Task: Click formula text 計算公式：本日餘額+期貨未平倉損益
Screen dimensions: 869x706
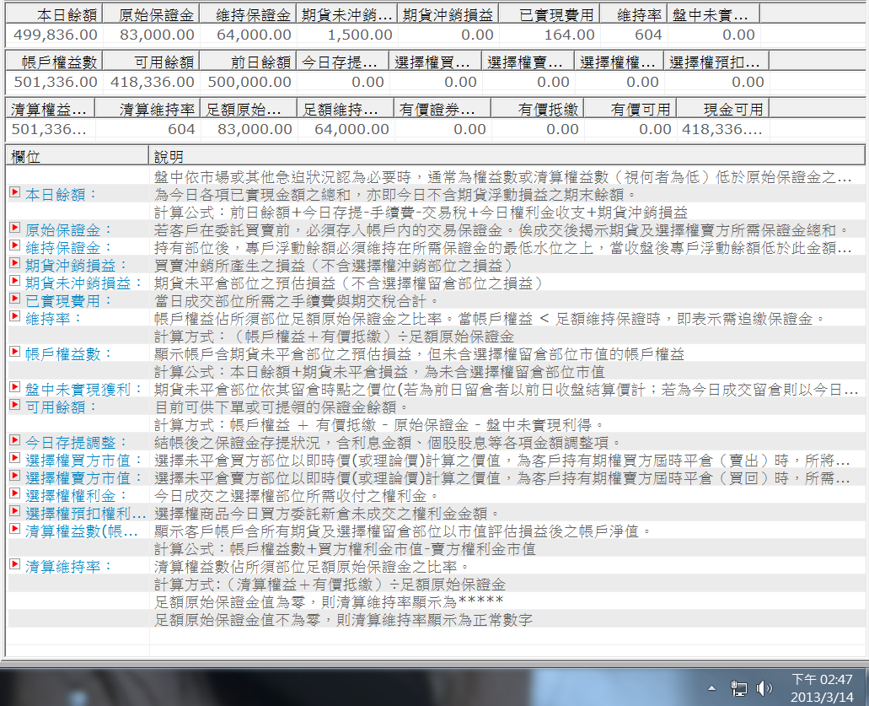Action: coord(281,372)
